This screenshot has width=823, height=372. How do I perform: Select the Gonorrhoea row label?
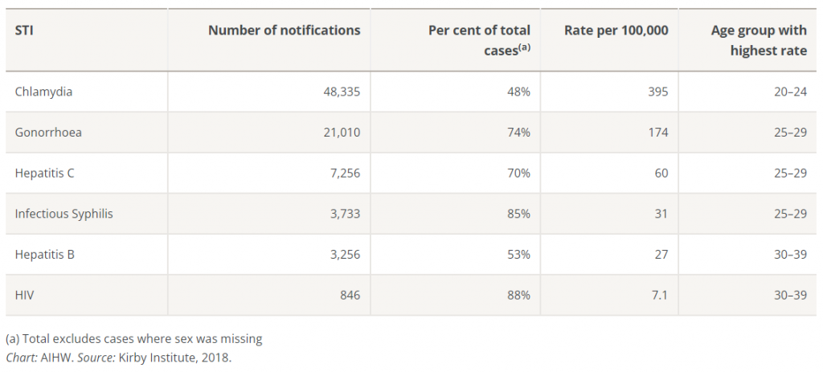48,133
